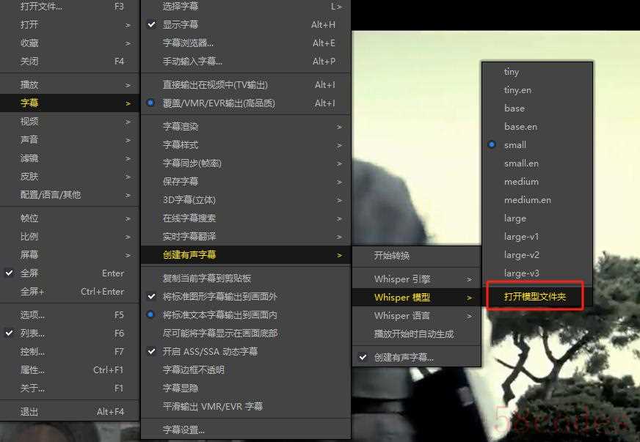Choose the base model
Screen dimensions: 640x442
(x=537, y=108)
